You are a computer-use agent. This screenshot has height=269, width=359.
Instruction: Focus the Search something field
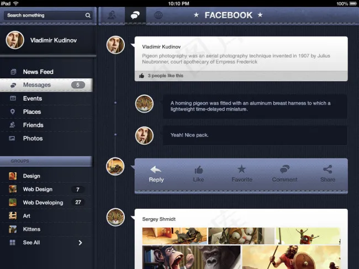(x=48, y=15)
